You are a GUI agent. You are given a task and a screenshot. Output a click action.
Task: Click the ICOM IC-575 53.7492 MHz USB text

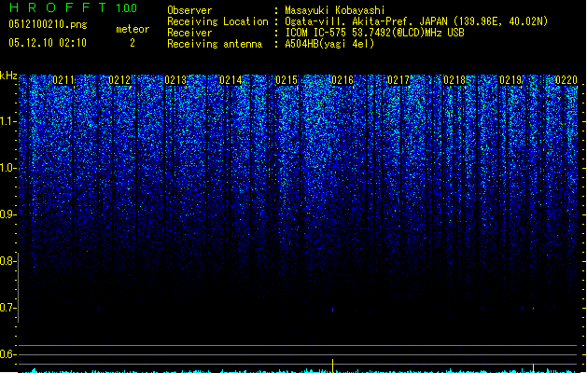pyautogui.click(x=375, y=33)
